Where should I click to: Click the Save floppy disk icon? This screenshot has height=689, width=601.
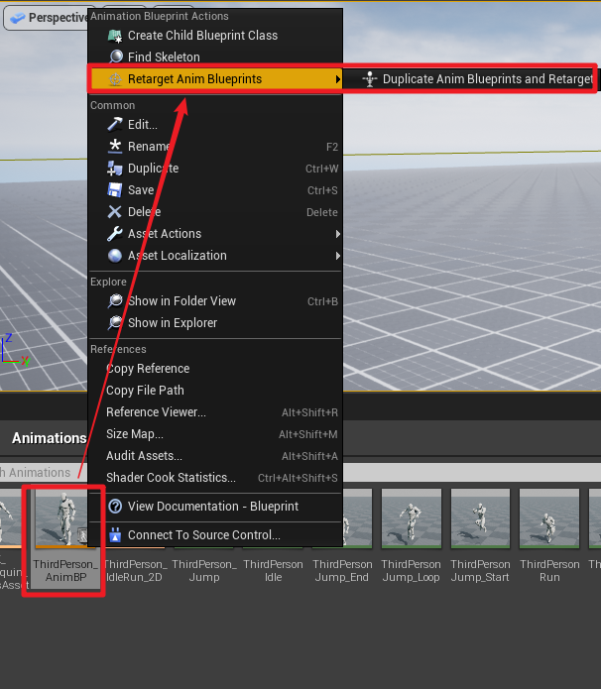(115, 189)
